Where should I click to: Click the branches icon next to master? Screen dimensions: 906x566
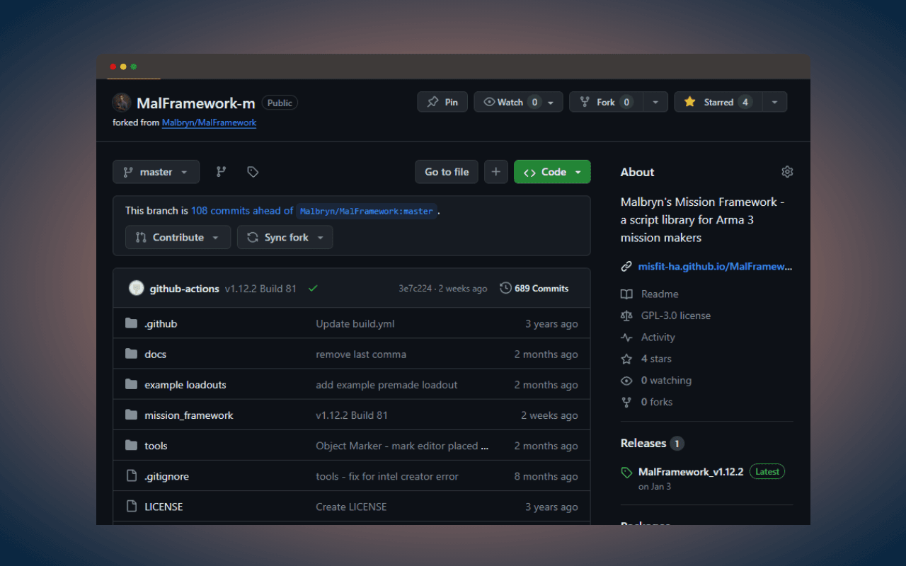[221, 172]
